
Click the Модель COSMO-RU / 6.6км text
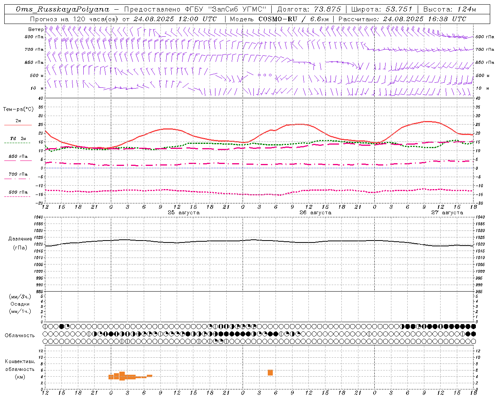[279, 19]
